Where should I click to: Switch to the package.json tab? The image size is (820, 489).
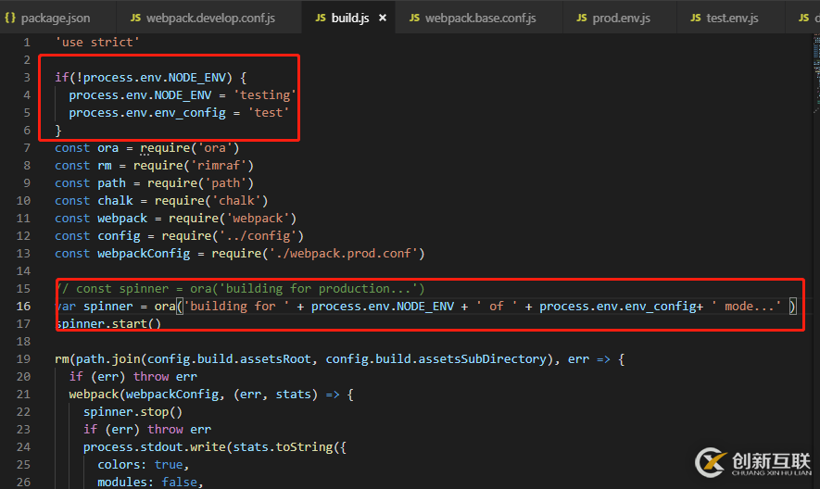point(56,18)
